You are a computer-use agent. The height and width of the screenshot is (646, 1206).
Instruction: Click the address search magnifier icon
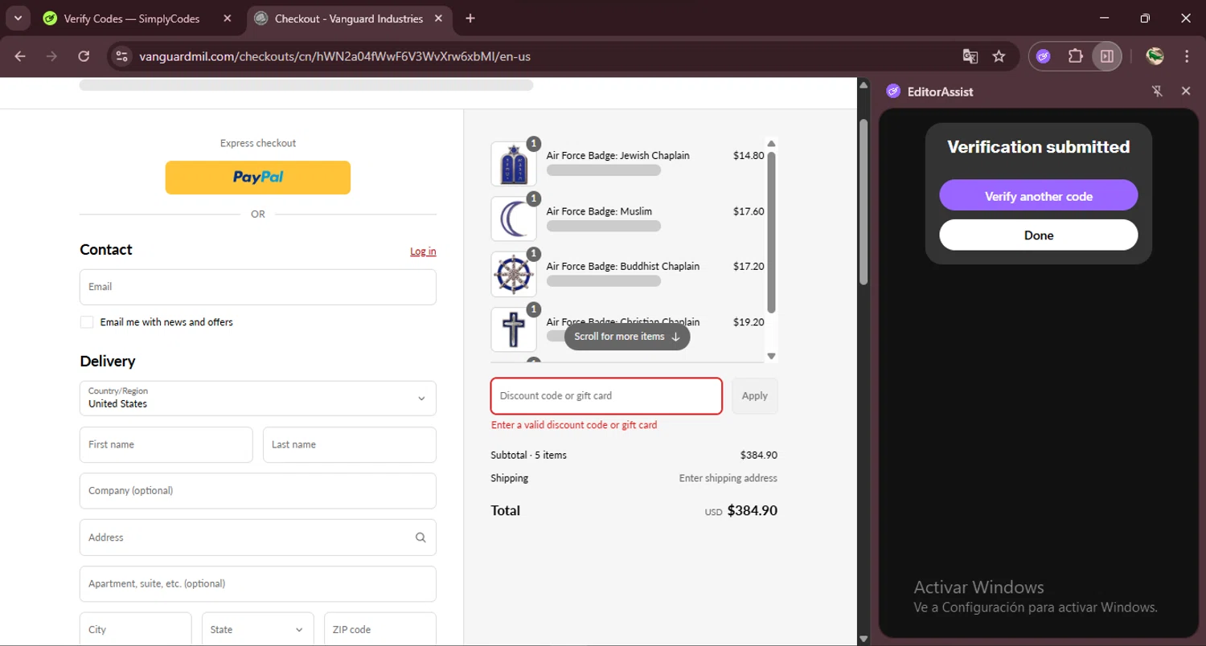(420, 538)
